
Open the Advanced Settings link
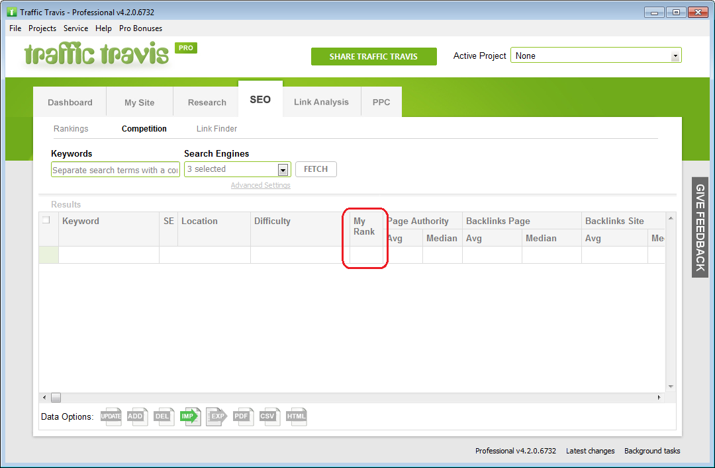tap(260, 185)
